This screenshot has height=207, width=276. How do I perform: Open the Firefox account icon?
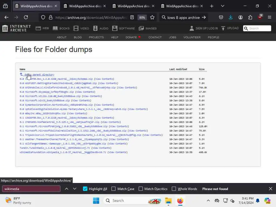(240, 17)
